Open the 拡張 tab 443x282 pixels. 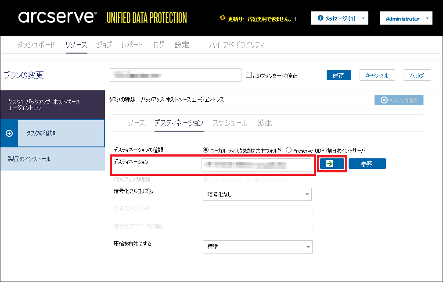265,123
